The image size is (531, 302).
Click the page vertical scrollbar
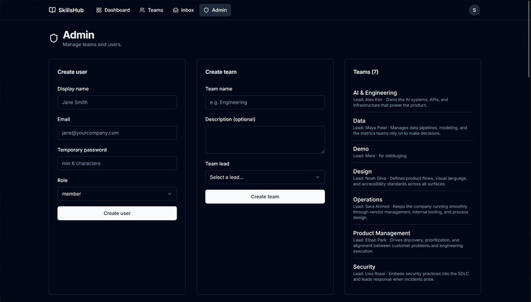coord(529,39)
